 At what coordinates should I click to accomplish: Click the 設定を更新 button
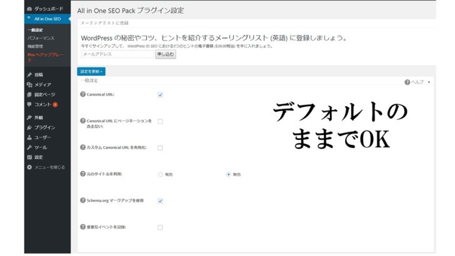[91, 71]
